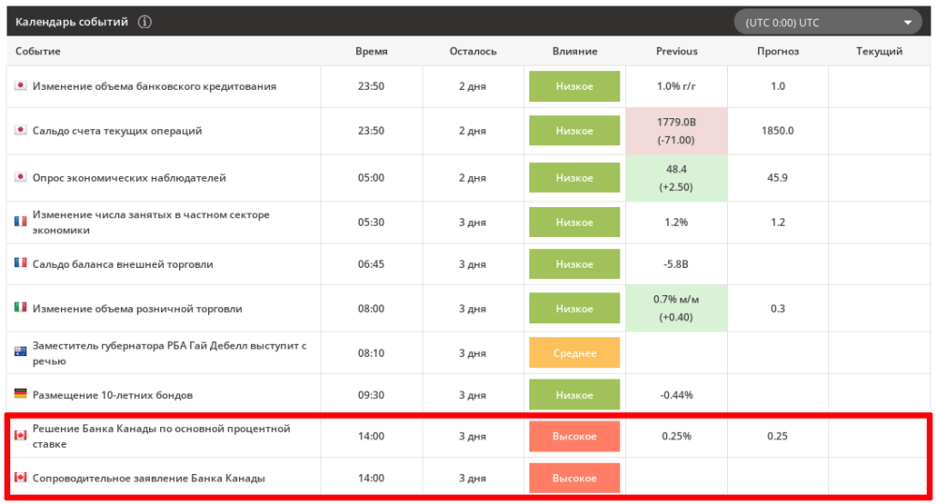This screenshot has height=504, width=937.
Task: Open the UTC timezone dropdown
Action: coord(828,22)
